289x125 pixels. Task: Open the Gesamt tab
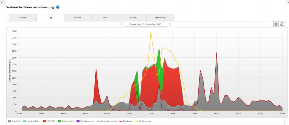coord(132,18)
